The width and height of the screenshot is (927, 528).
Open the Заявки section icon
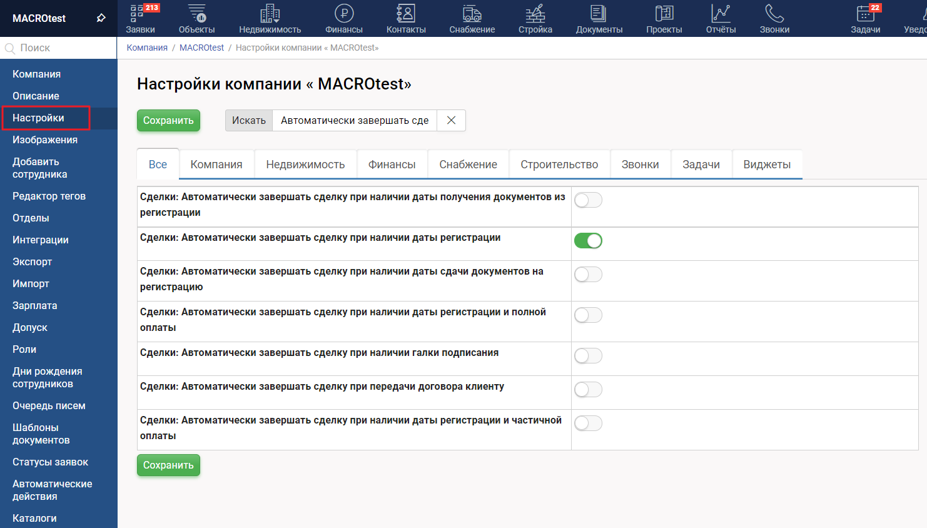coord(137,13)
